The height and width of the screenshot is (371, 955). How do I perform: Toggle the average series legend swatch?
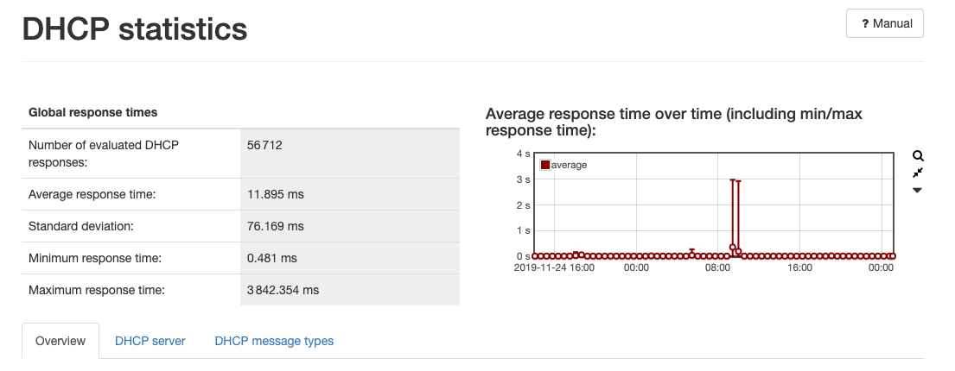coord(545,165)
